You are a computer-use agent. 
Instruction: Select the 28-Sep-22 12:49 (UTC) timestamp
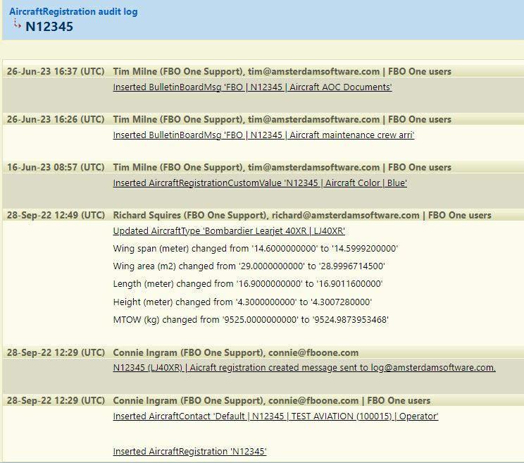(x=56, y=215)
